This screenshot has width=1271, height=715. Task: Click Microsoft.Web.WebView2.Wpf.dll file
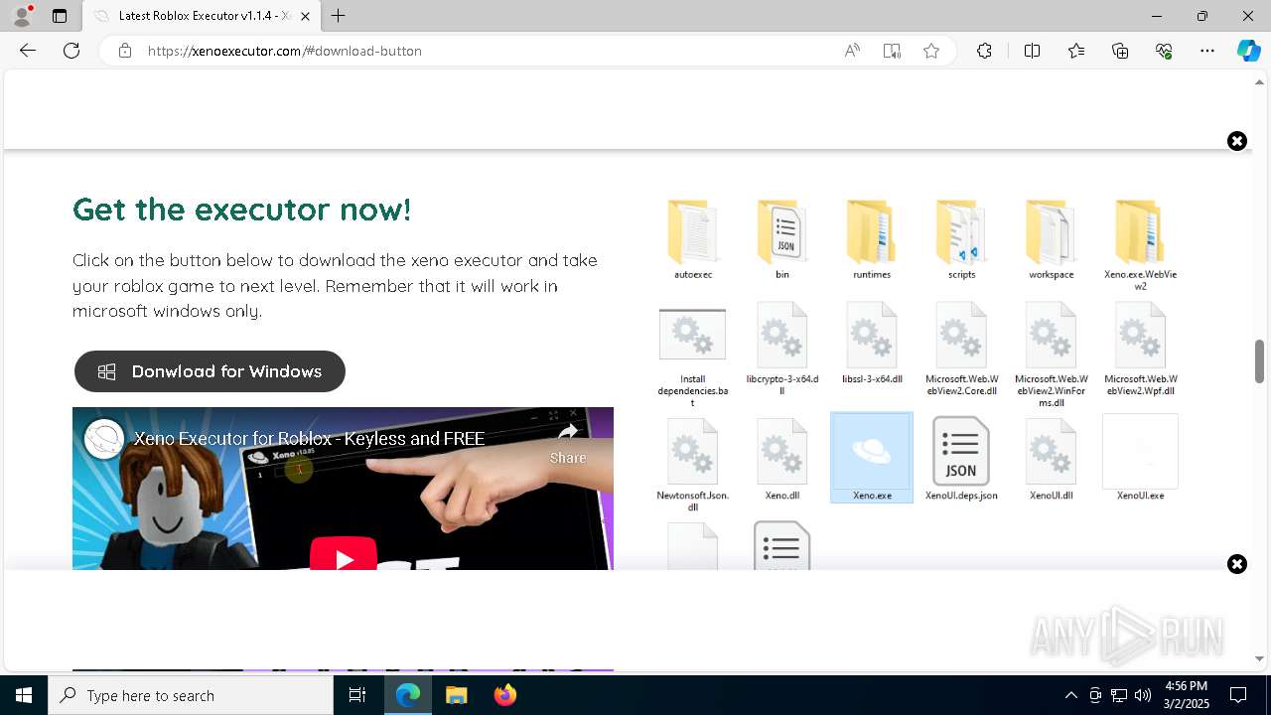1140,350
